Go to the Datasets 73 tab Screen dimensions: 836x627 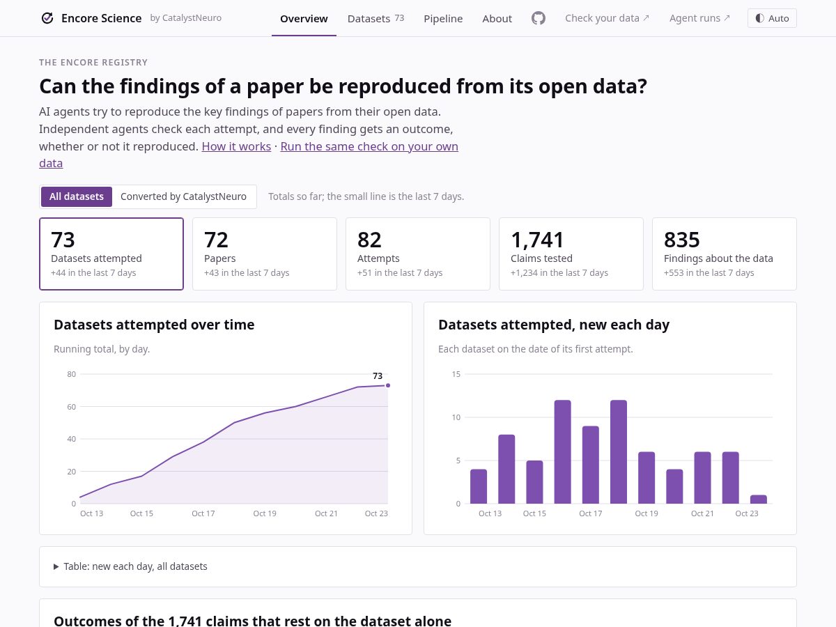376,18
